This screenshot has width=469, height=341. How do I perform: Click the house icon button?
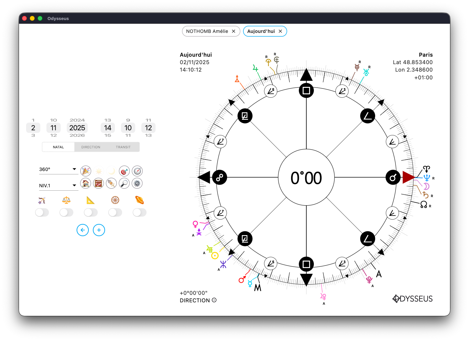point(86,184)
